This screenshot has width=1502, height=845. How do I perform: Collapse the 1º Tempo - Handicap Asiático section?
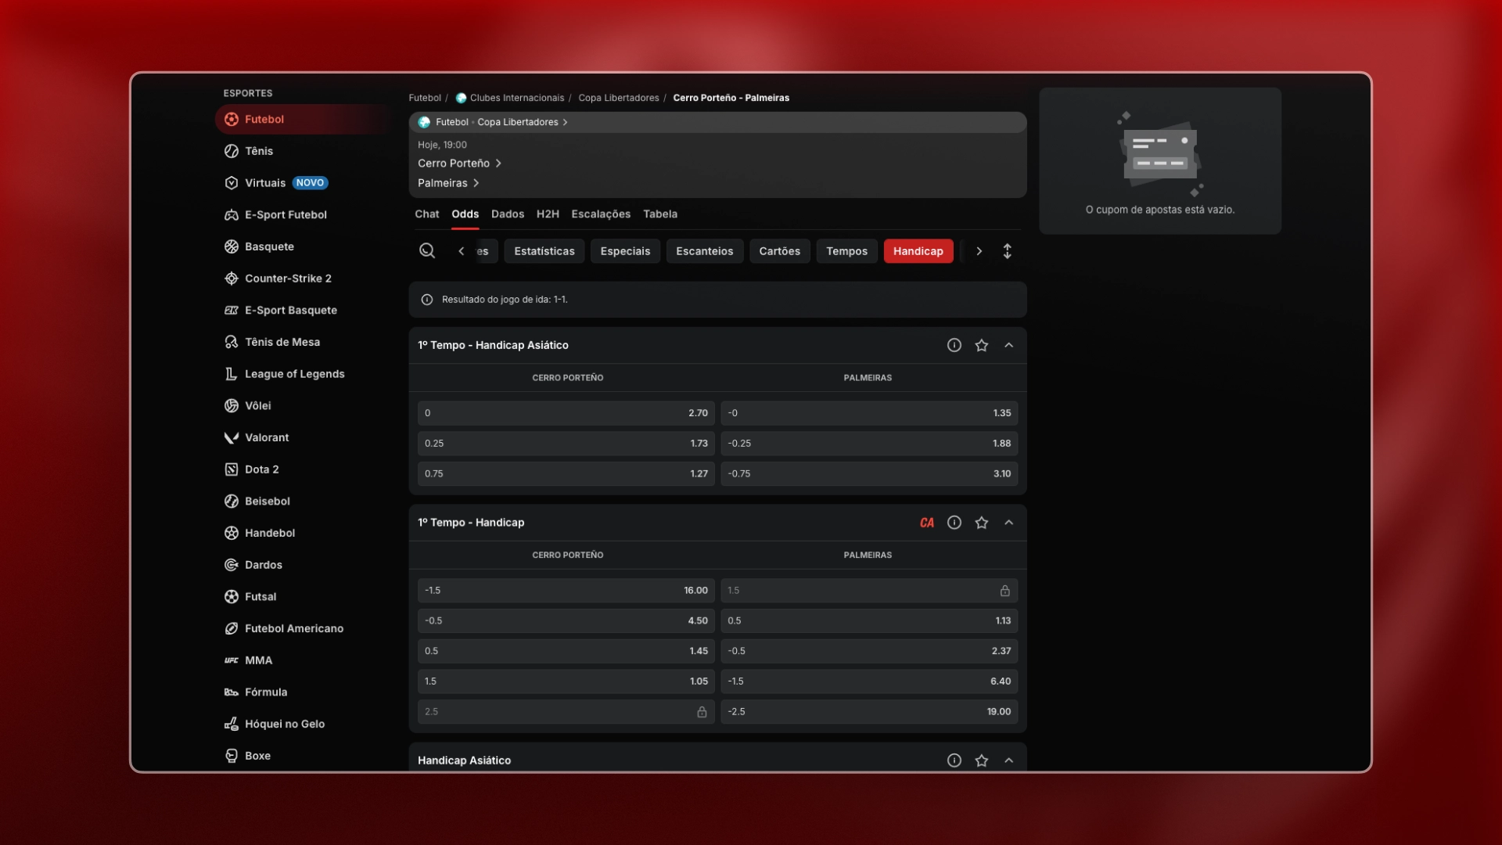coord(1009,345)
